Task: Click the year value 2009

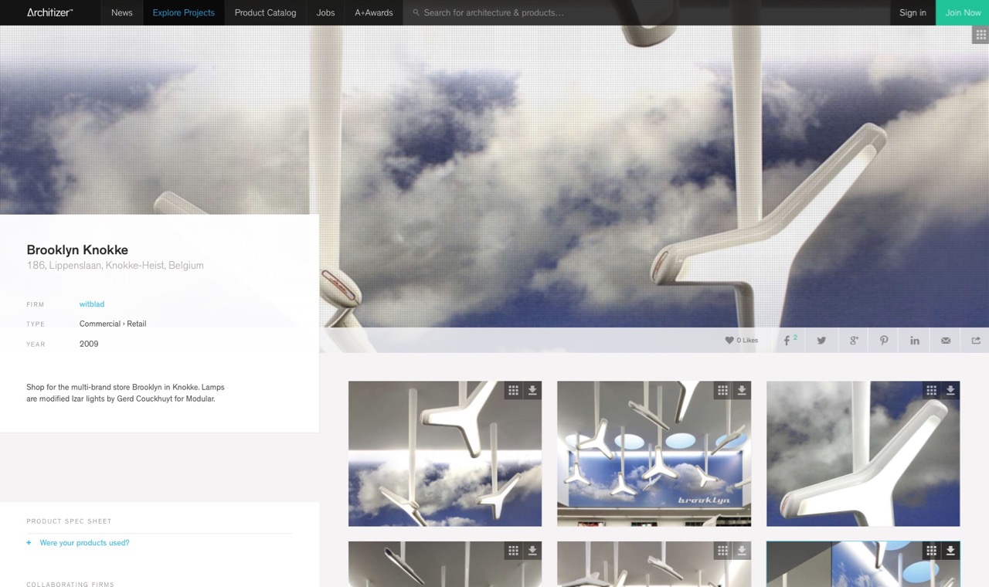Action: click(89, 344)
